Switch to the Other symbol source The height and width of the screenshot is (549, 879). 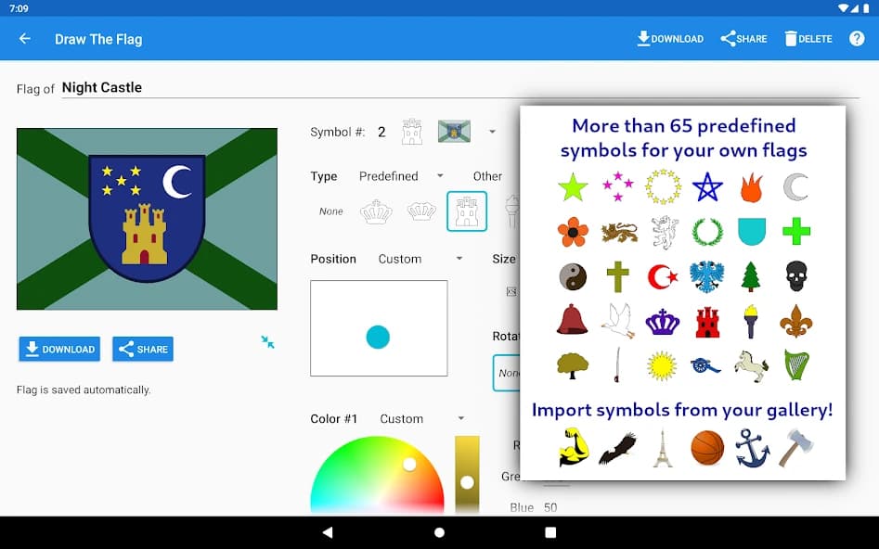pyautogui.click(x=487, y=175)
